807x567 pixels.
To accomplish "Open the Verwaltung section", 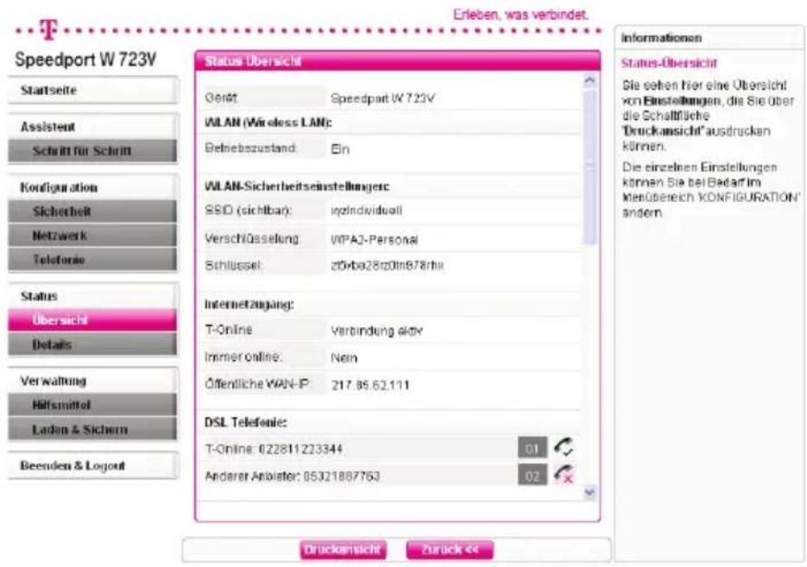I will pyautogui.click(x=93, y=381).
